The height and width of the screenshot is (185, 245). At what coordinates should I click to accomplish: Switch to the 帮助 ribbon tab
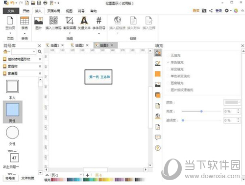click(94, 11)
